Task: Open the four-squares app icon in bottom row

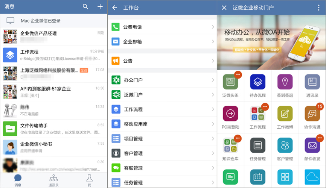Action: [285, 177]
